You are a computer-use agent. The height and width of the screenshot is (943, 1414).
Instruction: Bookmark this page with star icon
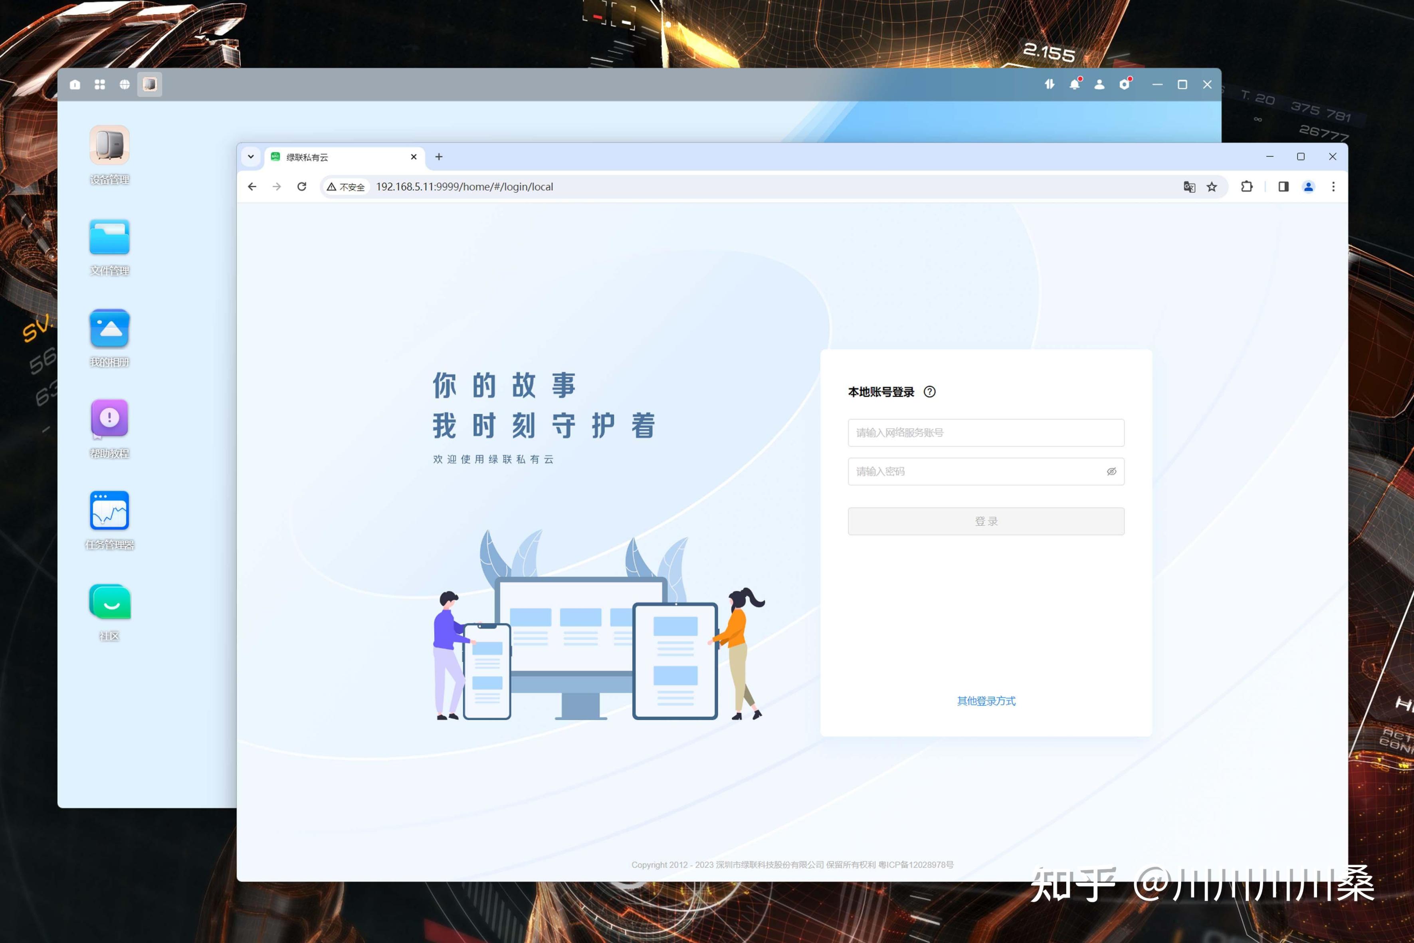[x=1212, y=187]
